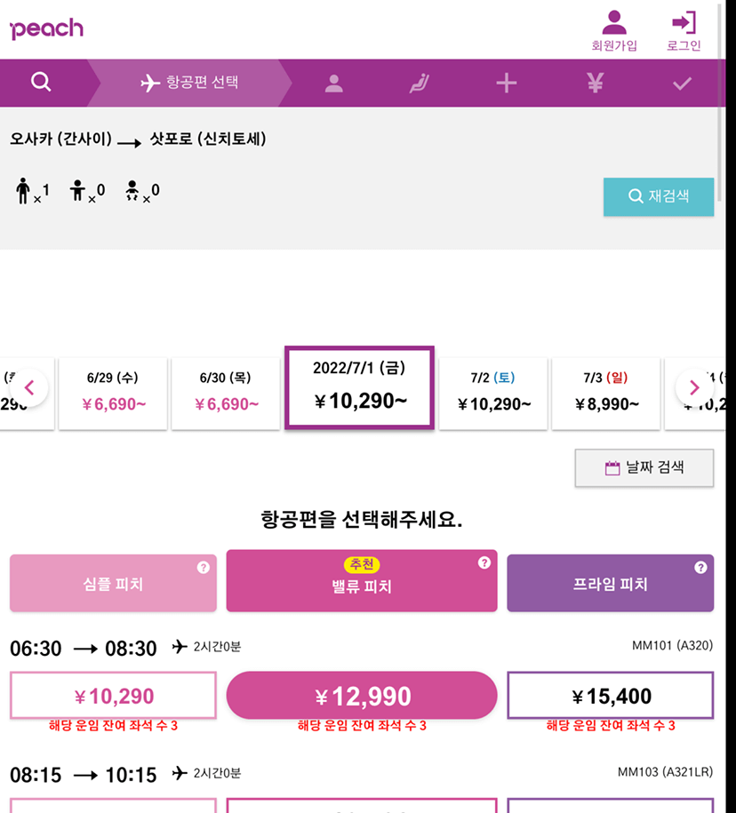Open member signup person icon
Viewport: 736px width, 813px height.
point(614,23)
